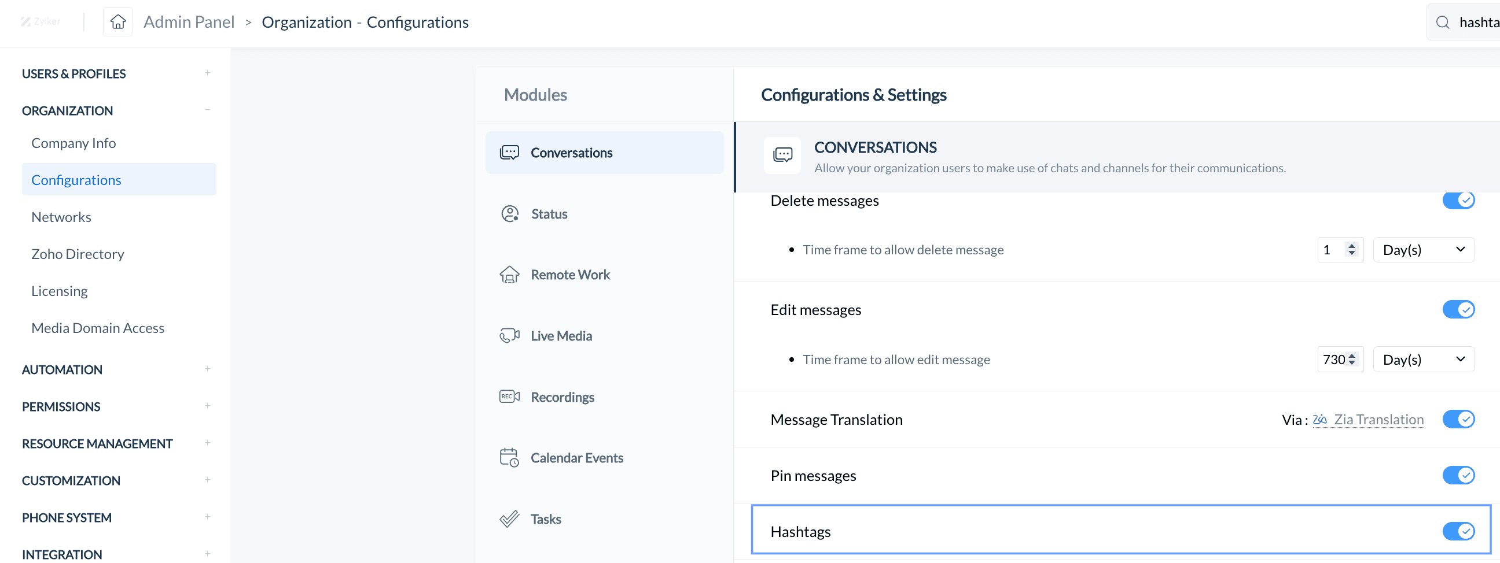Viewport: 1500px width, 563px height.
Task: Open the delete time frame Day(s) dropdown
Action: (1423, 250)
